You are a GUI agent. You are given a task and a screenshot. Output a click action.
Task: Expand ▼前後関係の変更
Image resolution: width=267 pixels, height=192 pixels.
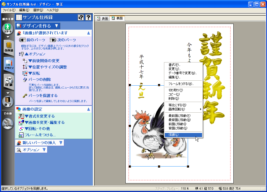[x=44, y=61]
